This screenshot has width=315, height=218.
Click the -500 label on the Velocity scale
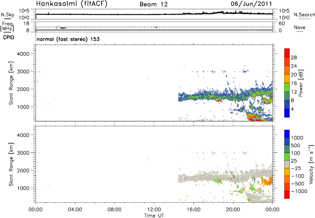pos(298,184)
